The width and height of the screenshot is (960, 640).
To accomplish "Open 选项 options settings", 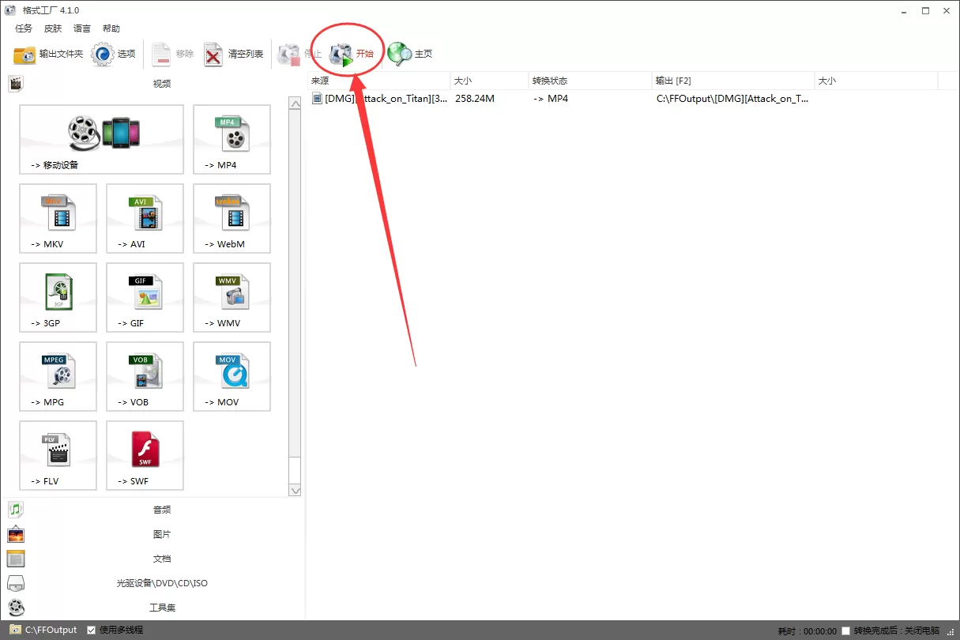I will point(114,54).
